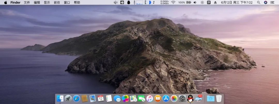This screenshot has height=104, width=279.
Task: Open Calendar showing date 12
Action: (101, 99)
